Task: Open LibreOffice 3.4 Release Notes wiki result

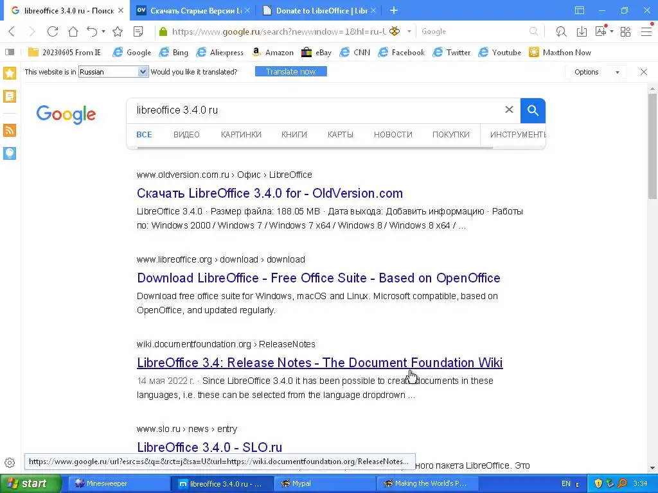Action: (320, 363)
